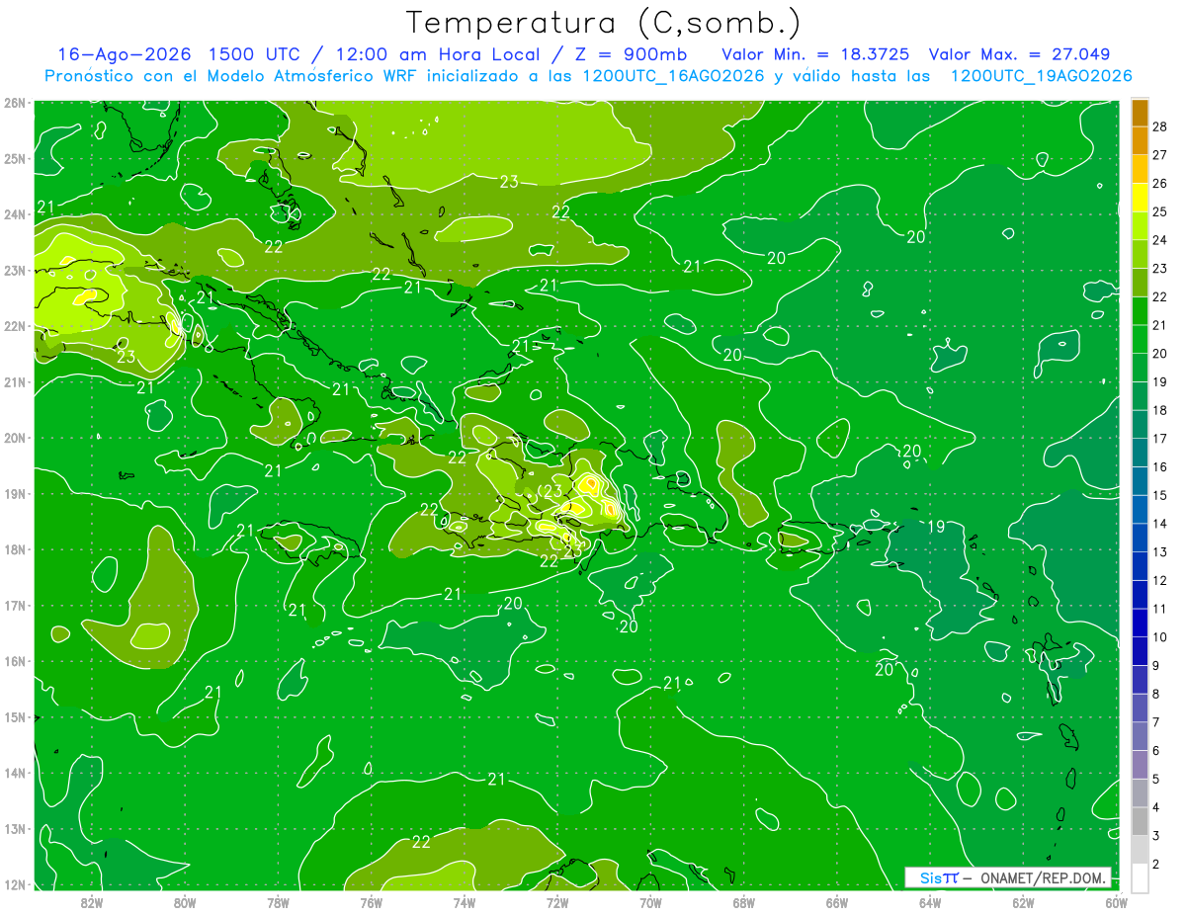The width and height of the screenshot is (1186, 916).
Task: Click the "74W" longitude axis label
Action: [465, 902]
